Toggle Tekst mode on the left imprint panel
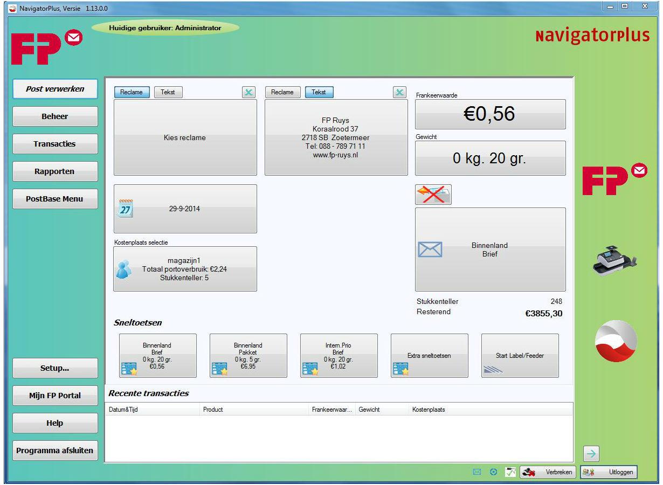This screenshot has width=663, height=485. click(168, 92)
